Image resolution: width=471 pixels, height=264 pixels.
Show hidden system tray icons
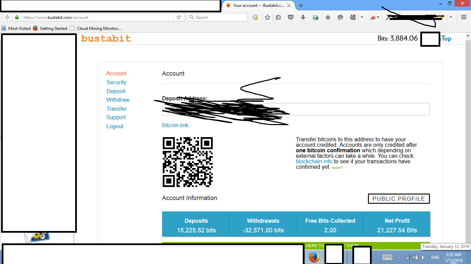[x=399, y=257]
